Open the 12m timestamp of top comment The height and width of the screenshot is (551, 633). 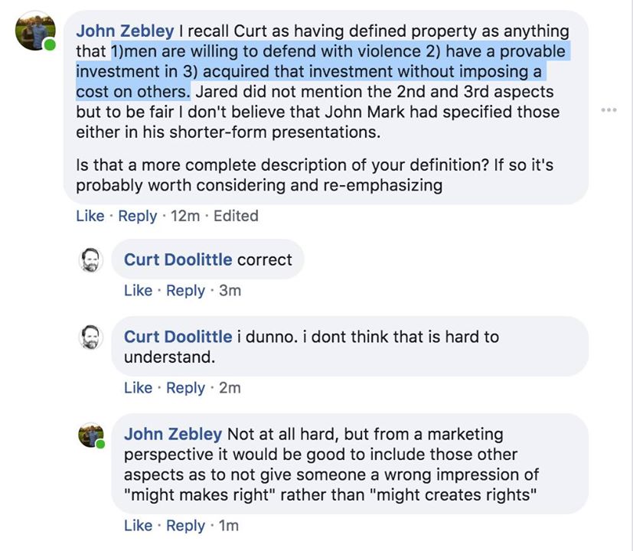pos(184,216)
